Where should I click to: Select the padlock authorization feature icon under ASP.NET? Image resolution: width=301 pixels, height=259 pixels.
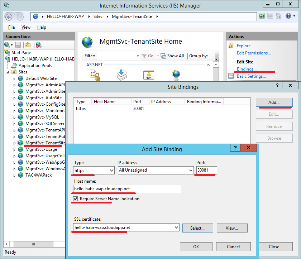tap(95, 75)
